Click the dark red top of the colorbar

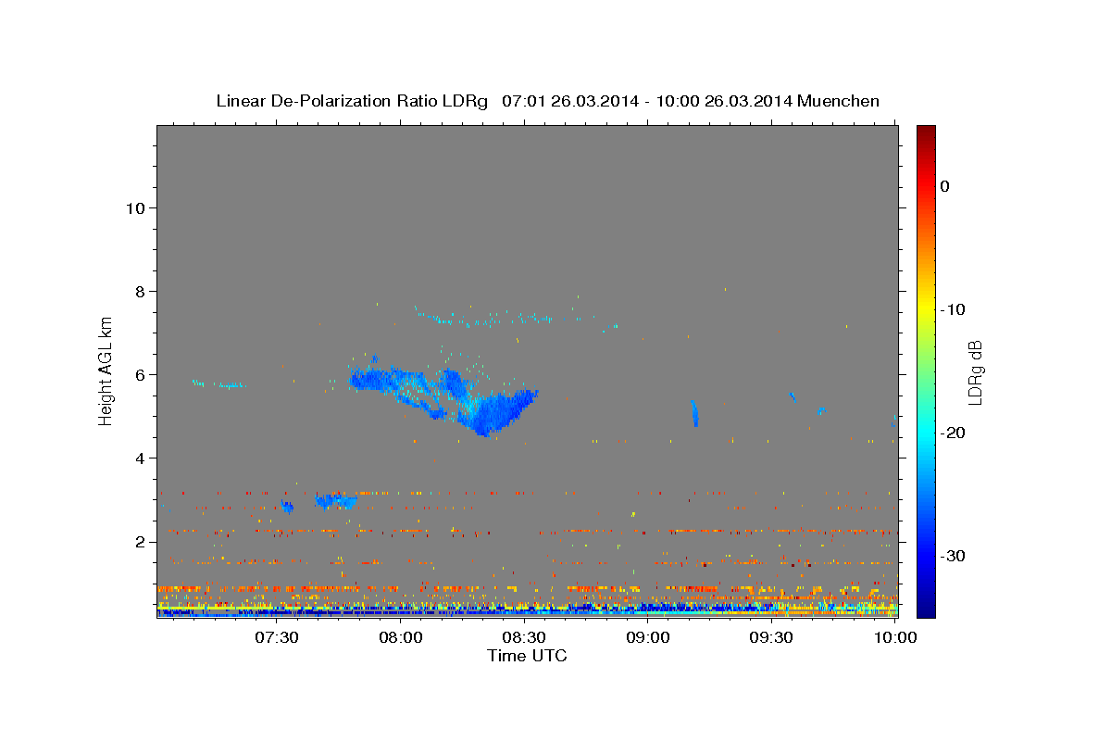(926, 132)
